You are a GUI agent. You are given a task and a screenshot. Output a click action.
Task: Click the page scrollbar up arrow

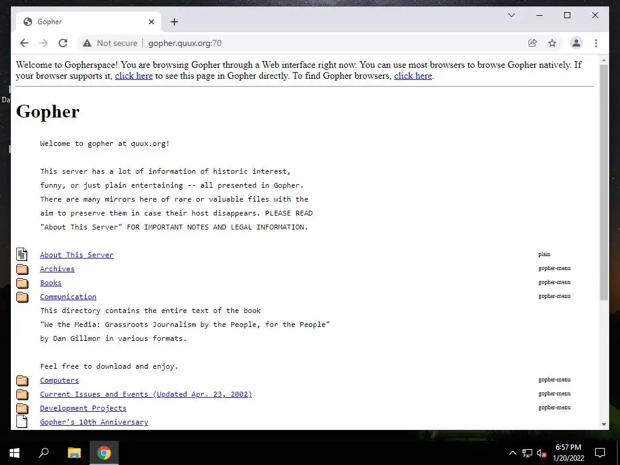pos(604,61)
